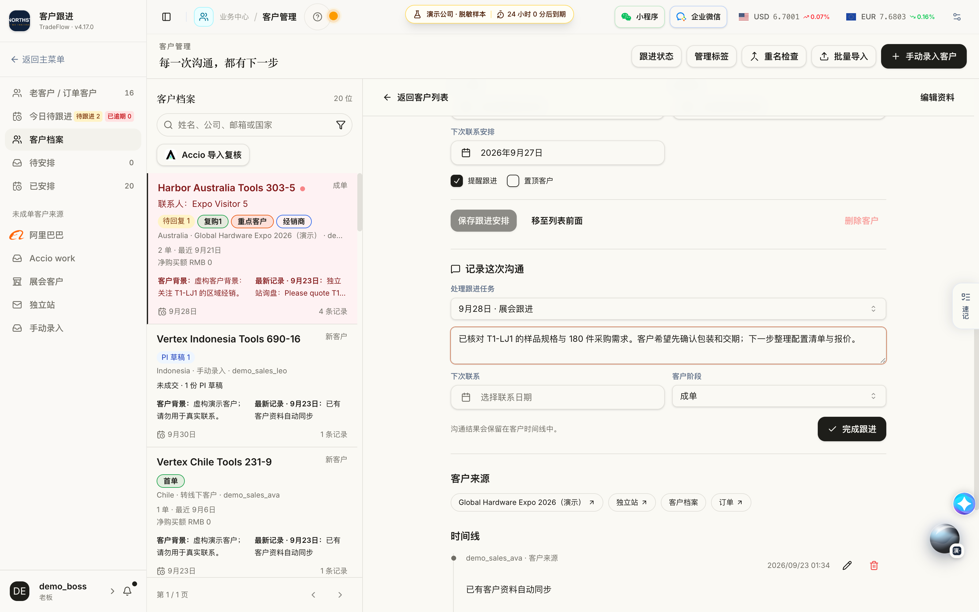Open the Global Hardware Expo 2026 source chip
The image size is (979, 612).
pyautogui.click(x=526, y=502)
